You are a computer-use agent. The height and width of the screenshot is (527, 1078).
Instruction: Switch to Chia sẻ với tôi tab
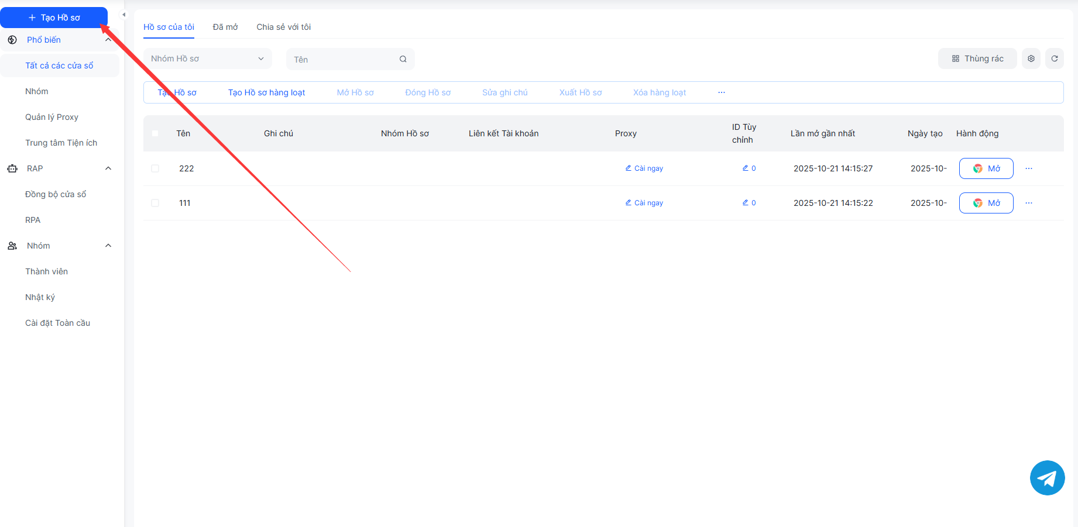283,27
